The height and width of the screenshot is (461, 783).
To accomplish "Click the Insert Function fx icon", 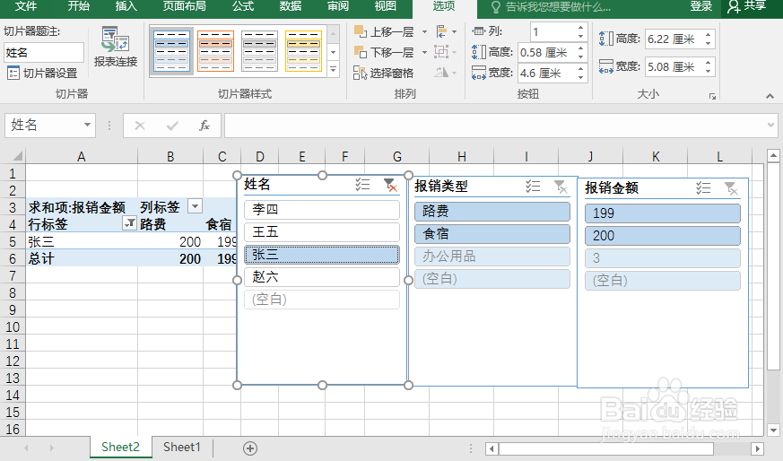I will tap(204, 126).
